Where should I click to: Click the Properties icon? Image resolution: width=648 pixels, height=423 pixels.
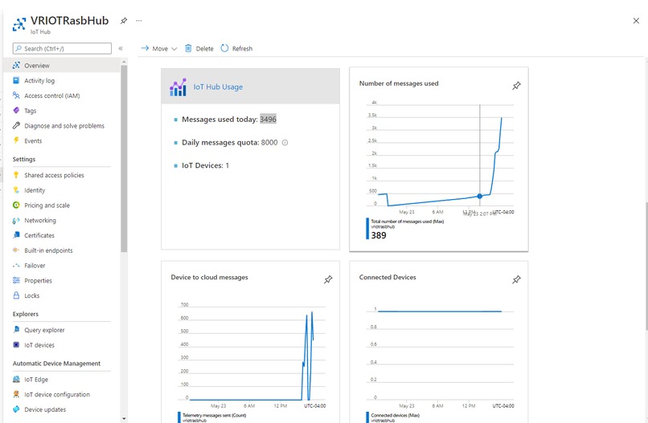(16, 280)
